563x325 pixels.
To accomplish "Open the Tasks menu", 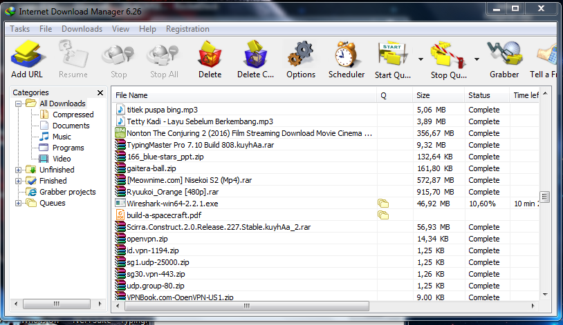I will [x=20, y=29].
